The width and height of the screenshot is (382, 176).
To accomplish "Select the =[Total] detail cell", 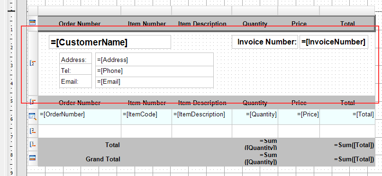I will pyautogui.click(x=347, y=117).
